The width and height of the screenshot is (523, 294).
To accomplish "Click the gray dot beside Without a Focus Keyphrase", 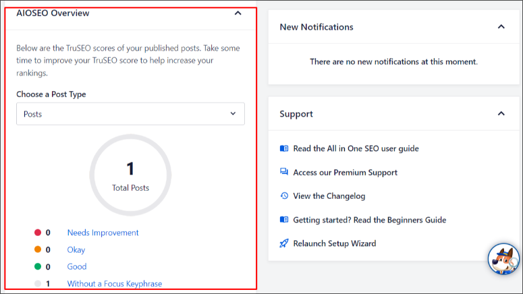I will pos(38,283).
